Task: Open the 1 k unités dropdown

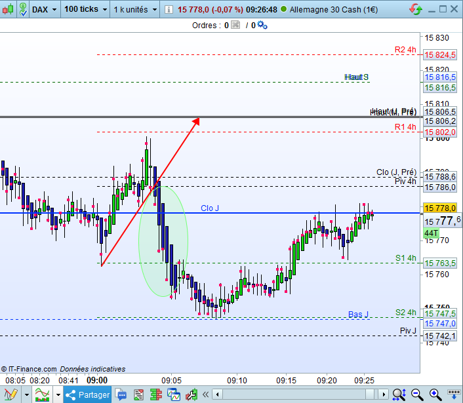Action: tap(135, 9)
